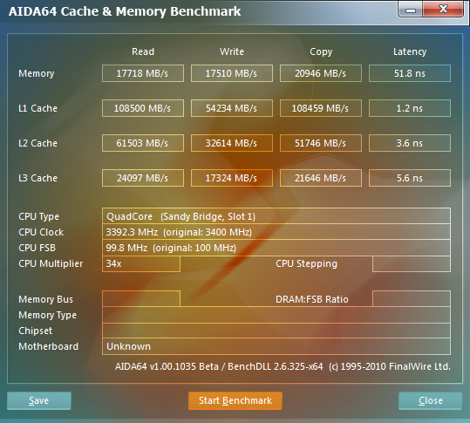
Task: Click the Start Benchmark button
Action: click(x=235, y=400)
